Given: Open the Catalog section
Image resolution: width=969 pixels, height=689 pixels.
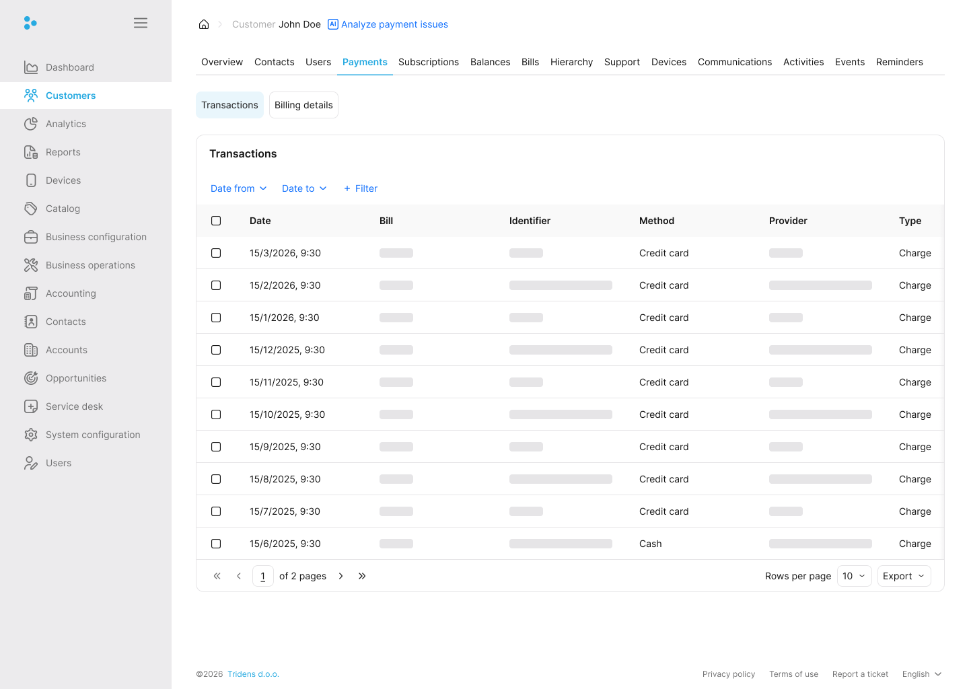Looking at the screenshot, I should pyautogui.click(x=31, y=209).
